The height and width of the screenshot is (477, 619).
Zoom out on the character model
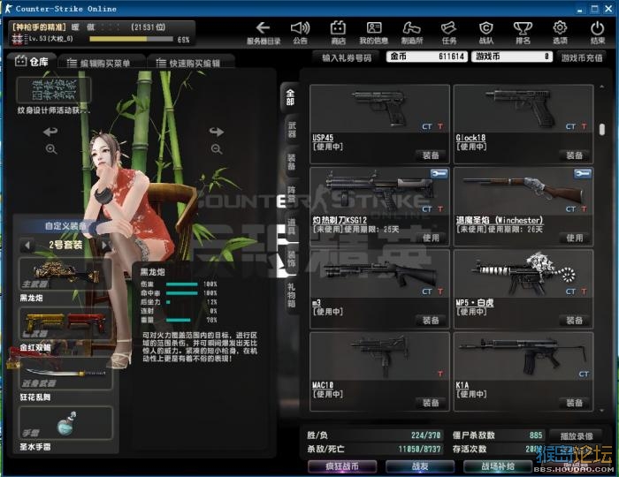(217, 149)
